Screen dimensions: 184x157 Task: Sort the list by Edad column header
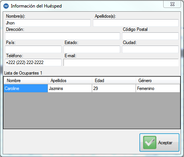(114, 81)
